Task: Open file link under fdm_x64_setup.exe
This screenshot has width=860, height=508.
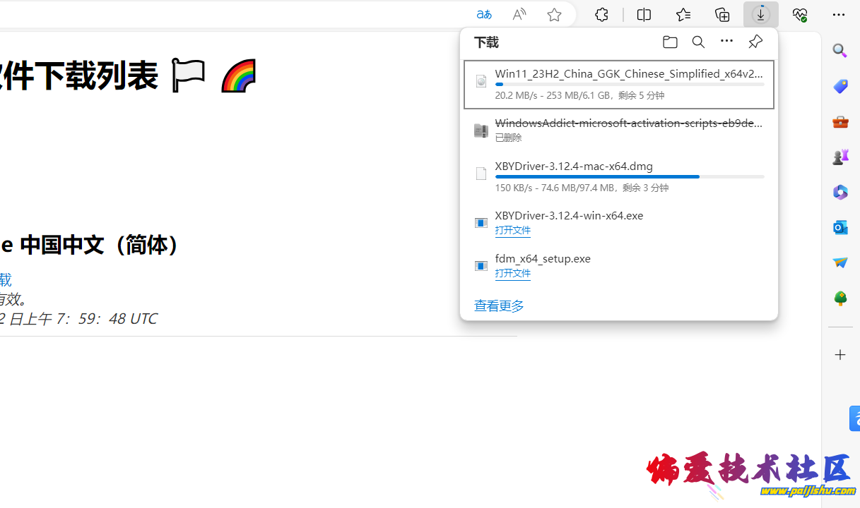Action: click(512, 273)
